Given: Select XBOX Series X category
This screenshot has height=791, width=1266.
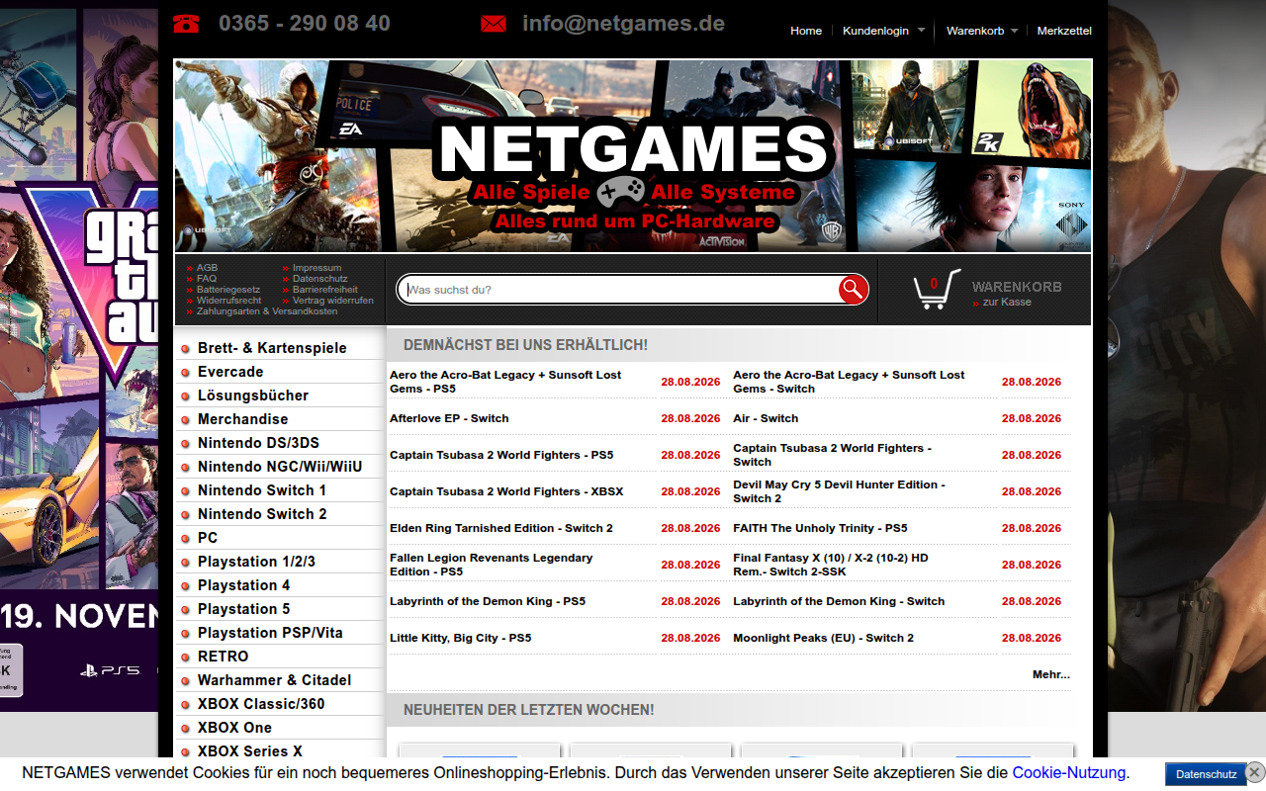Looking at the screenshot, I should point(250,751).
